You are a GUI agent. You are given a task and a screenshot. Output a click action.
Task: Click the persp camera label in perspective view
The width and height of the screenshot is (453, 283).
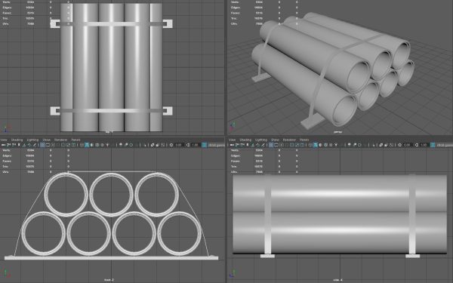tap(337, 132)
